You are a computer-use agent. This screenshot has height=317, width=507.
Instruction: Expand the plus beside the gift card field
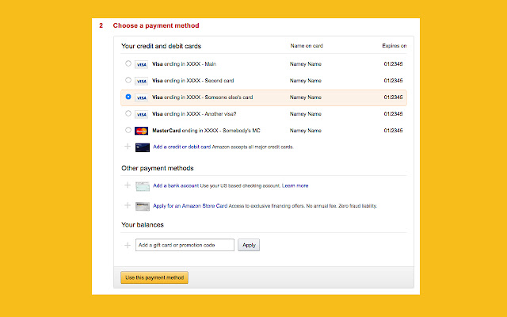(128, 245)
